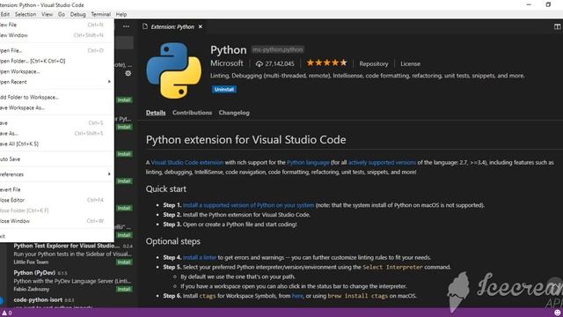Viewport: 563px width, 317px height.
Task: Click the Optional steps heading
Action: (173, 241)
